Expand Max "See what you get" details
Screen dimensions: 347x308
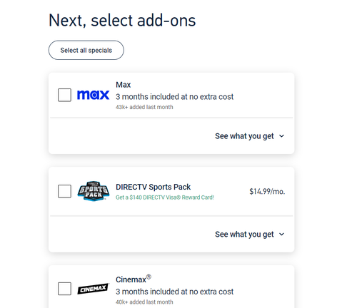tap(249, 136)
